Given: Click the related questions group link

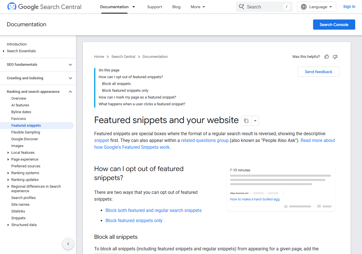Looking at the screenshot, I should [205, 140].
